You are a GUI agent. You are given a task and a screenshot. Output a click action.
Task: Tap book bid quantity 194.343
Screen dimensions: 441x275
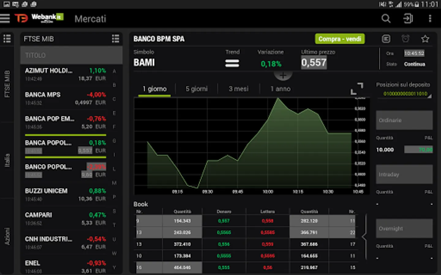[x=182, y=221]
